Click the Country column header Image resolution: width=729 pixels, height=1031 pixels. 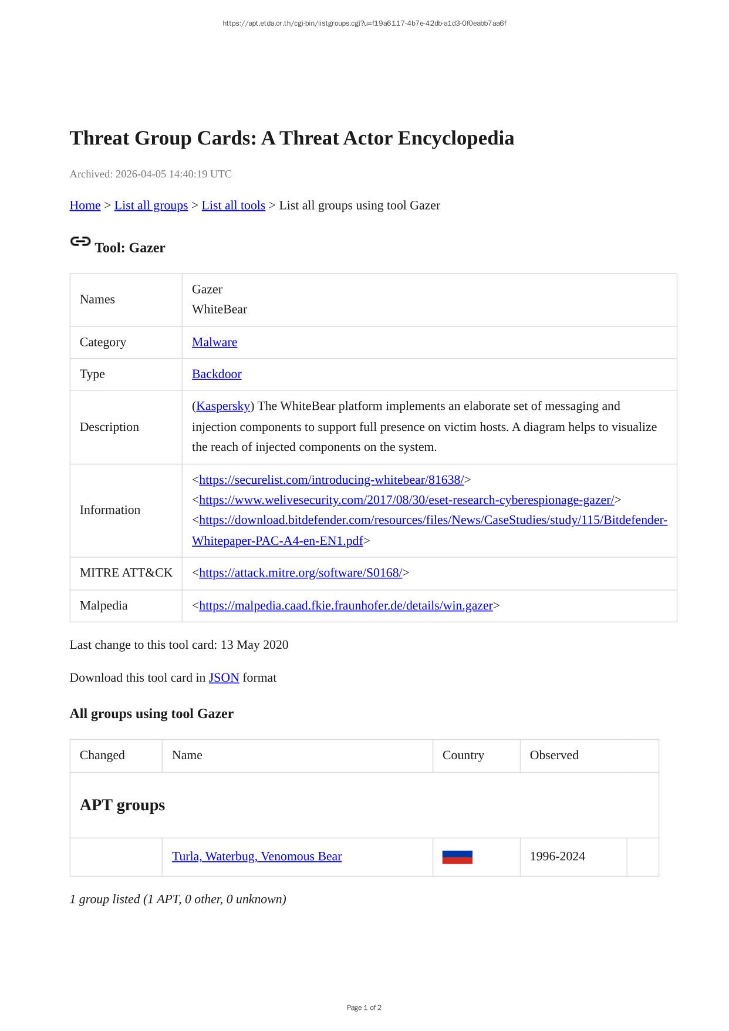click(463, 756)
